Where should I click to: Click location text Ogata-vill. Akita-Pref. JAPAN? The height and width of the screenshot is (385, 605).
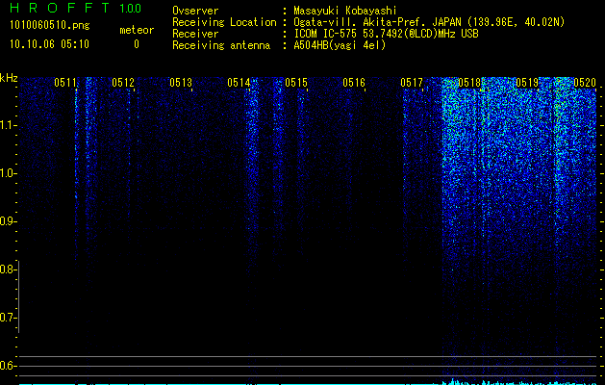pos(377,22)
